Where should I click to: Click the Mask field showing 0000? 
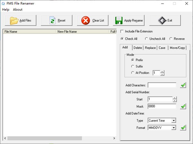pos(162,106)
